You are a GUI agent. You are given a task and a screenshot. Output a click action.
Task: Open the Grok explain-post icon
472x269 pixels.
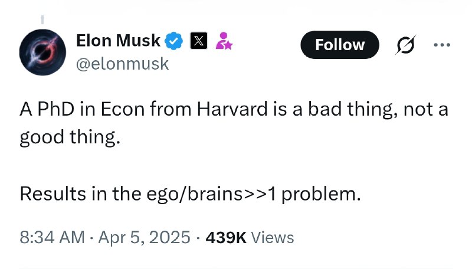tap(406, 45)
